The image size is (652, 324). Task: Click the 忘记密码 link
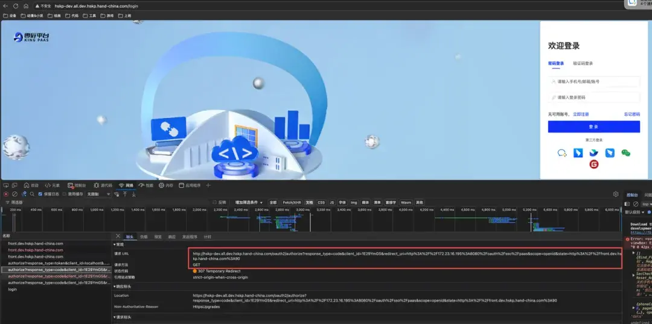point(631,114)
